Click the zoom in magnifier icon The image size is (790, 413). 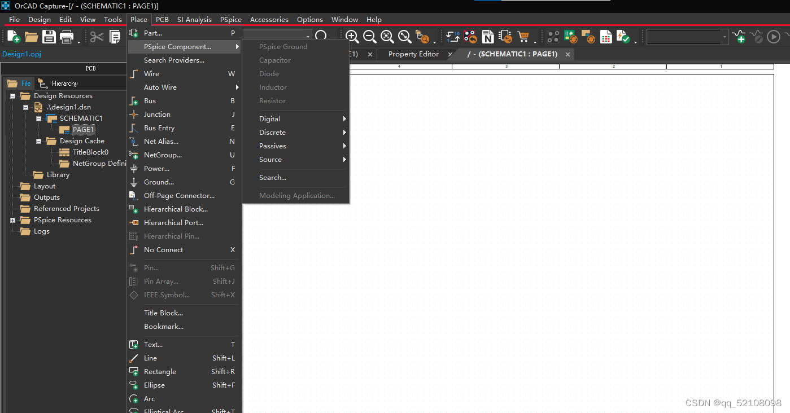point(352,37)
